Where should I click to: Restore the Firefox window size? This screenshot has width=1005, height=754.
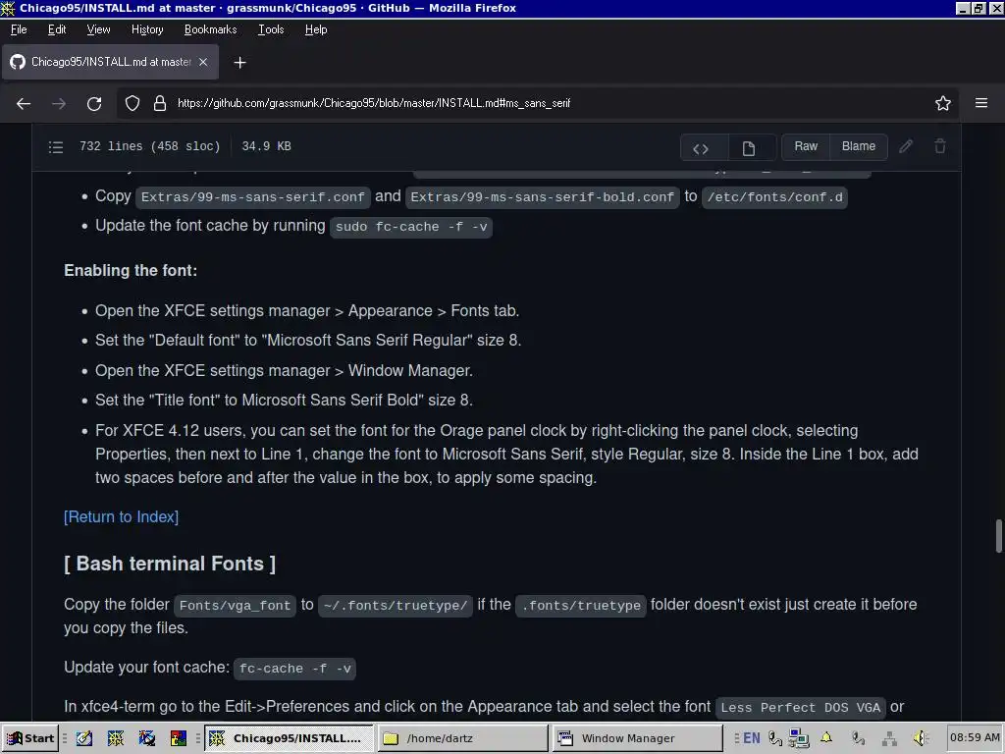pyautogui.click(x=979, y=8)
